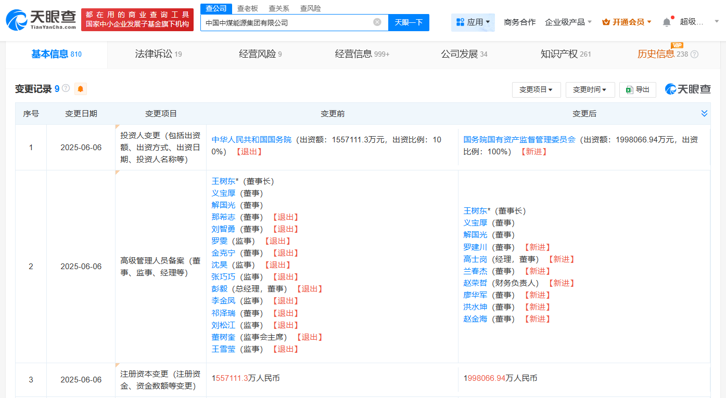Open the 董树奎 supervisor chairman link

click(x=223, y=337)
